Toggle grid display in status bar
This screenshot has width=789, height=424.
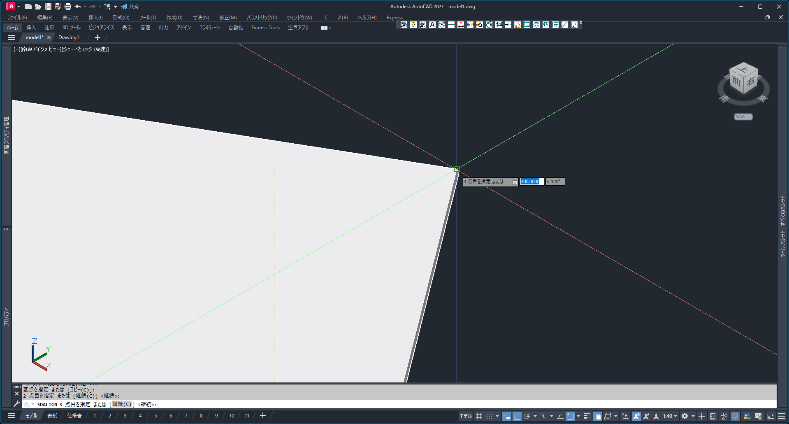(479, 416)
